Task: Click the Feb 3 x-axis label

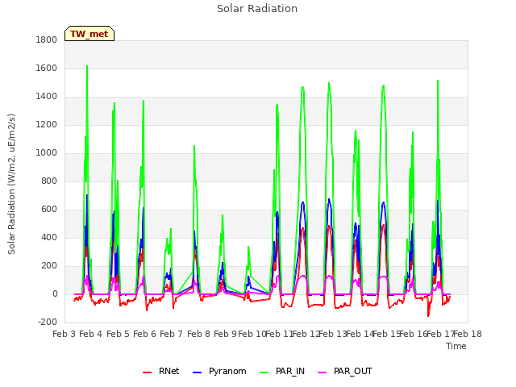Action: click(x=64, y=335)
